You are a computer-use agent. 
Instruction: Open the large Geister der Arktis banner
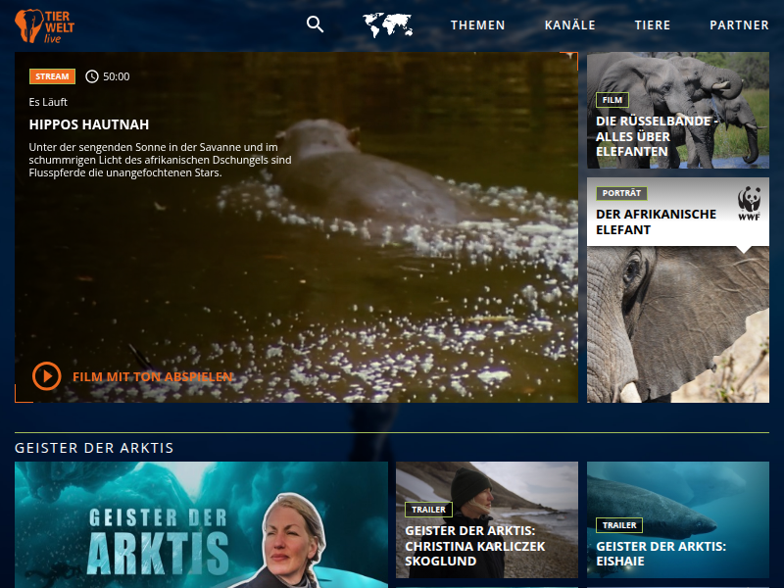[x=201, y=524]
